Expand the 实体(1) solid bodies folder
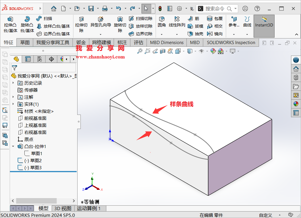This screenshot has width=301, height=218. click(13, 104)
